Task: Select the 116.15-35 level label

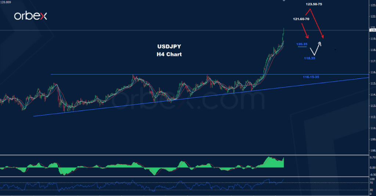Action: coord(311,77)
